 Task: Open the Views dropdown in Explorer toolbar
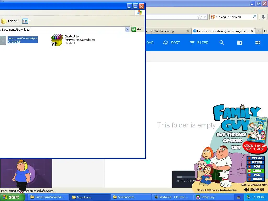[x=26, y=21]
